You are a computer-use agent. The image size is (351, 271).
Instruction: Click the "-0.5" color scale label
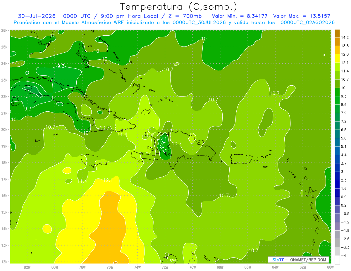click(x=345, y=214)
